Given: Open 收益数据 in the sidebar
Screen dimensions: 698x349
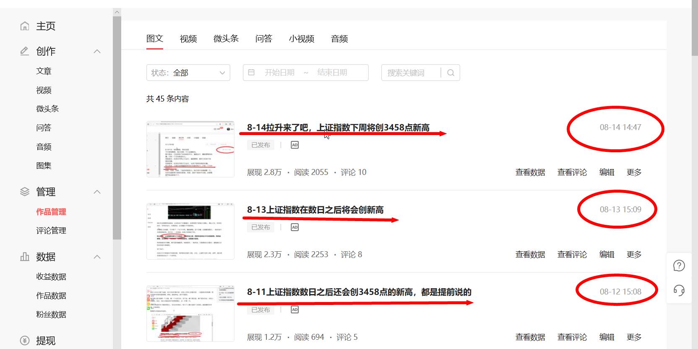Looking at the screenshot, I should 51,277.
